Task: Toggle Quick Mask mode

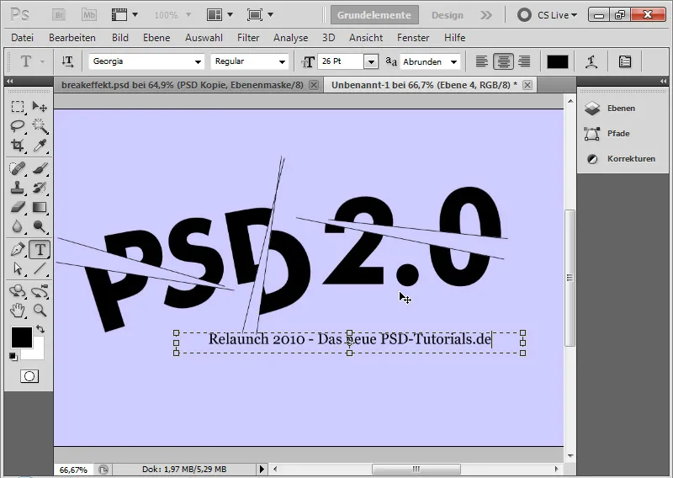Action: [29, 376]
